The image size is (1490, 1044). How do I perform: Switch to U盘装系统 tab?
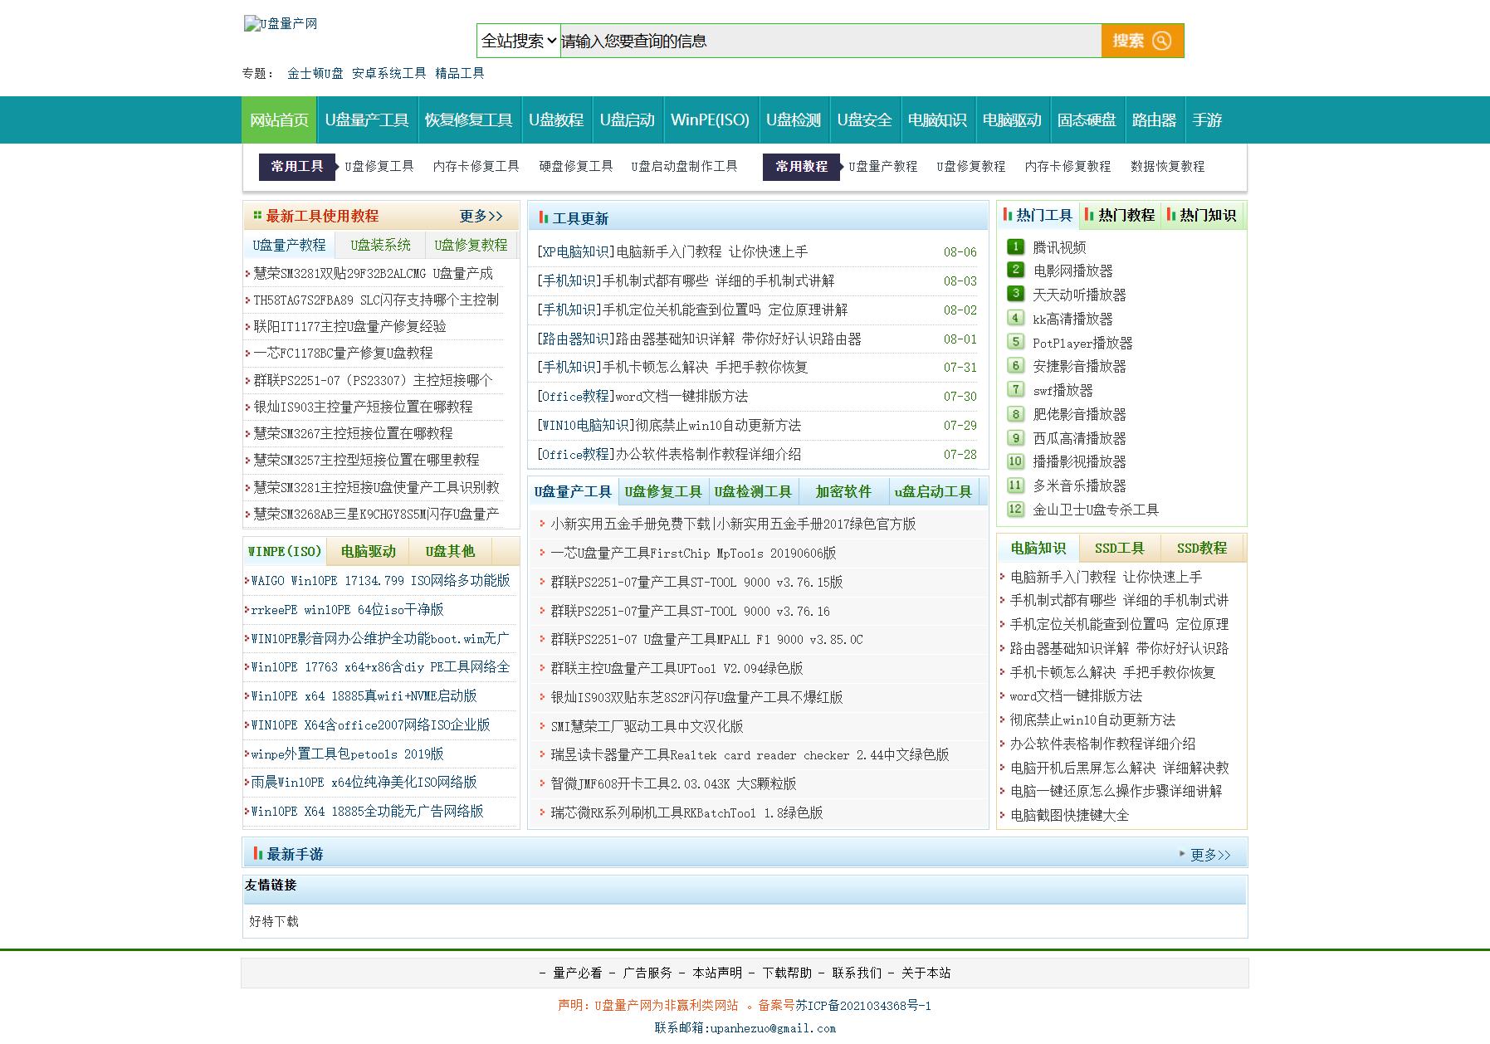[380, 245]
